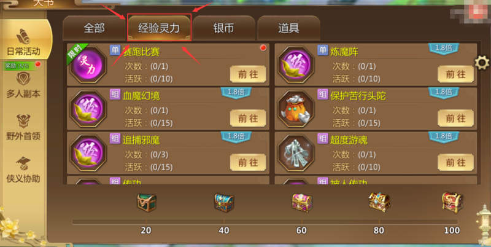Claim the 60 activity points pink chest
491x247 pixels.
pyautogui.click(x=302, y=203)
